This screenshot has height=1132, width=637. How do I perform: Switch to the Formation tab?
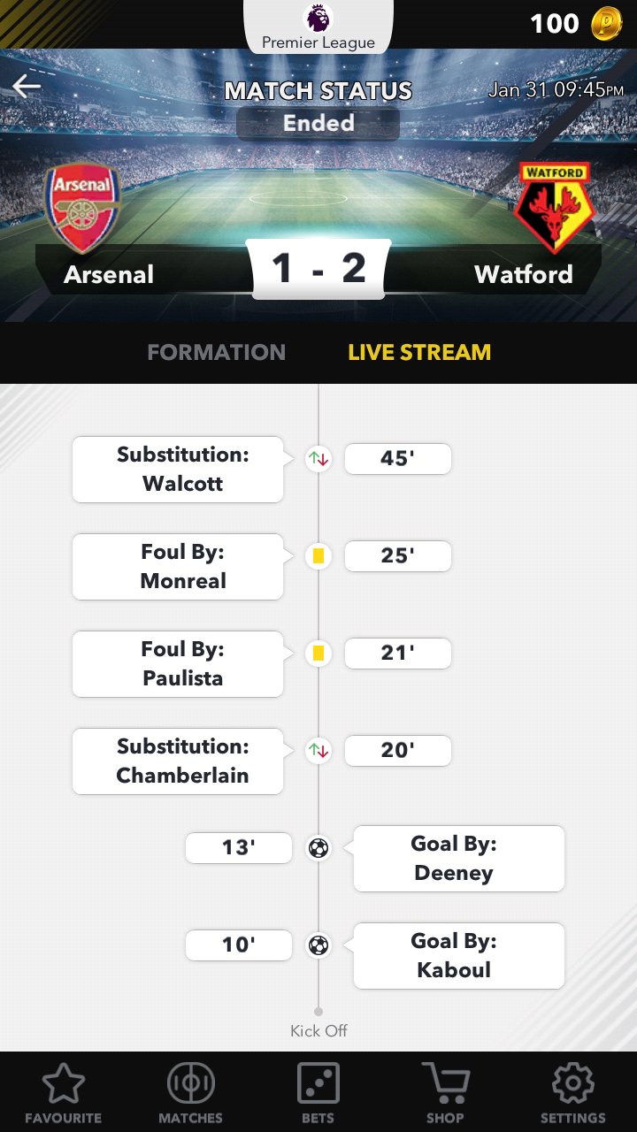point(216,352)
